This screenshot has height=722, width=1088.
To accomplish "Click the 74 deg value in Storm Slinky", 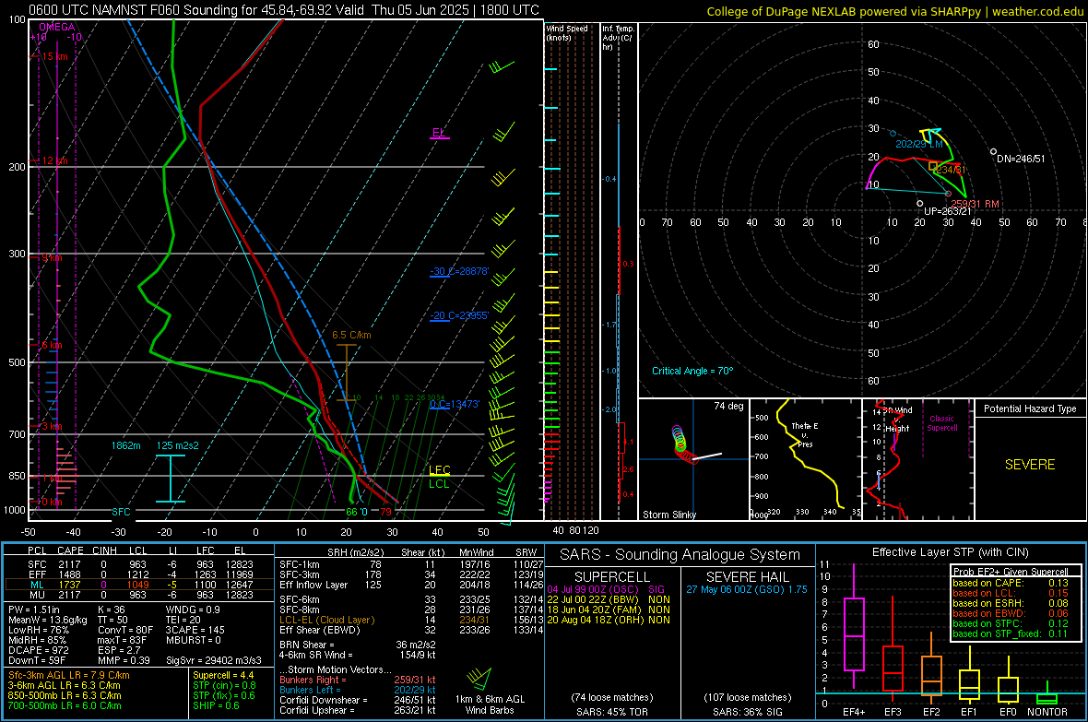I will click(x=728, y=406).
